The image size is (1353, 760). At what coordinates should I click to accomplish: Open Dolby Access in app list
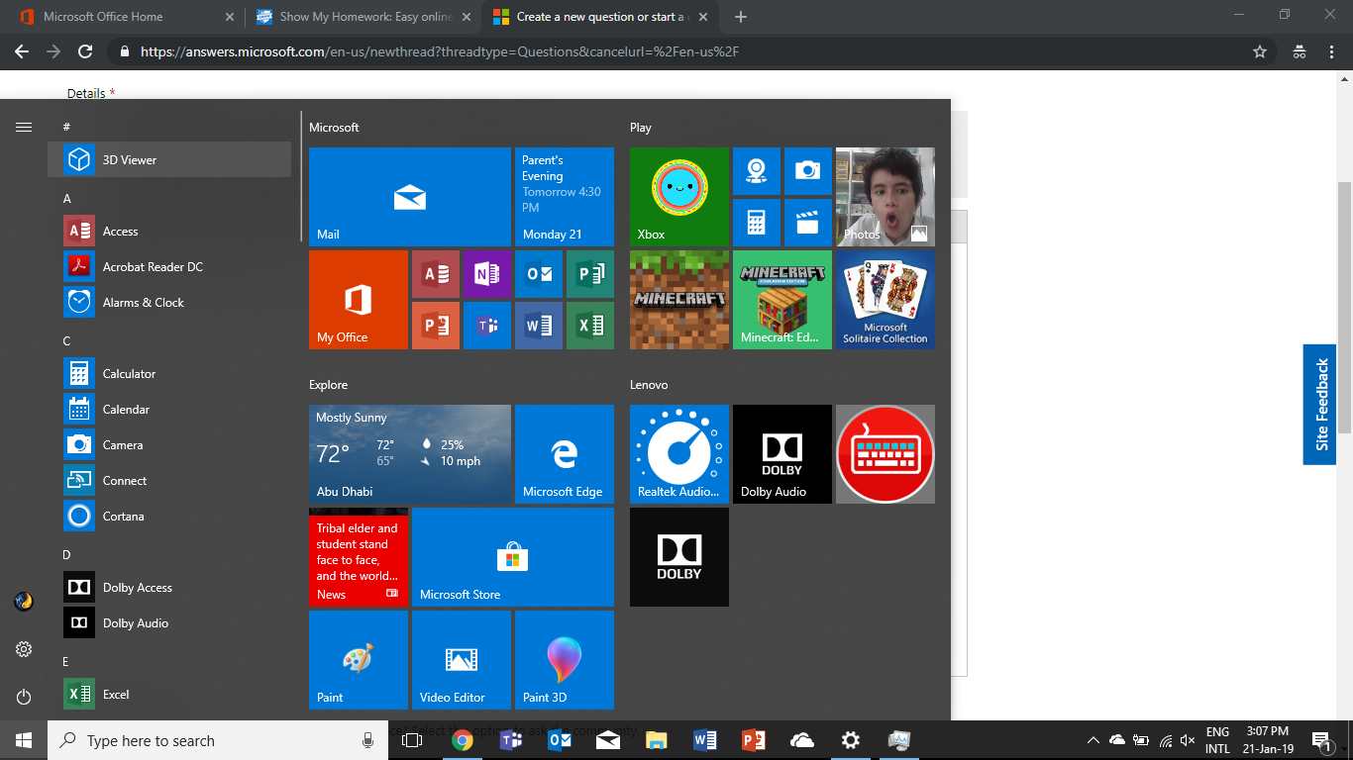pyautogui.click(x=169, y=588)
